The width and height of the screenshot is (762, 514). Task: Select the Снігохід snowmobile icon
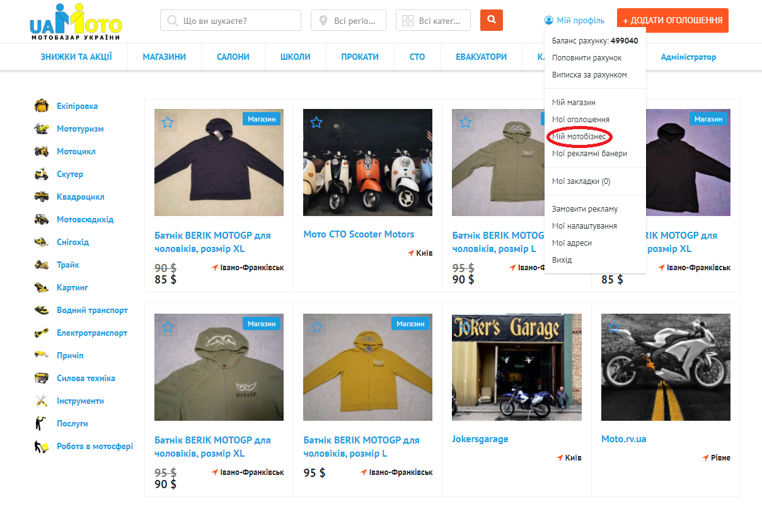coord(42,242)
